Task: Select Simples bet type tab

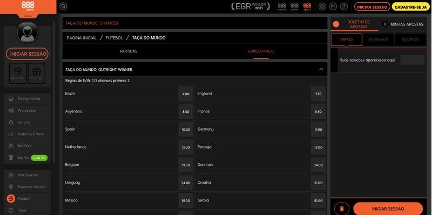Action: (347, 39)
